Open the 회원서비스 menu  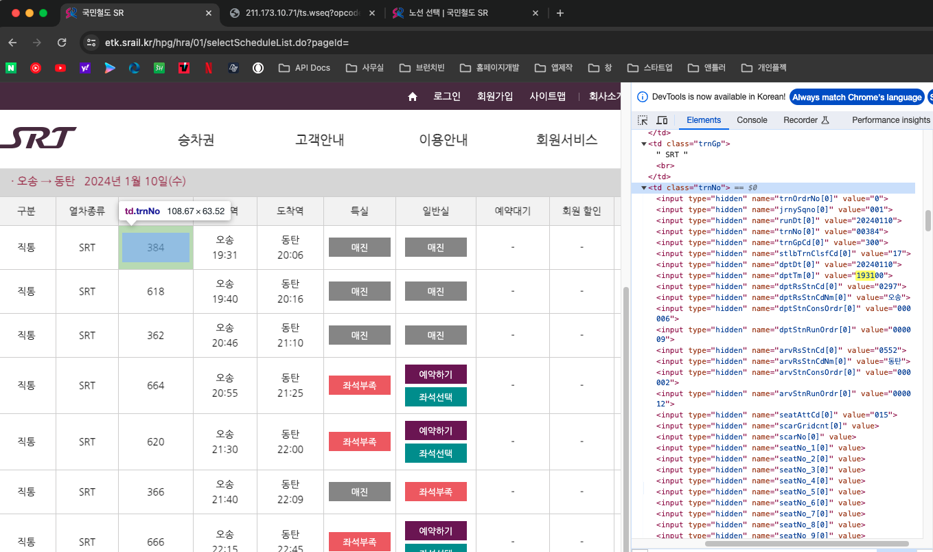click(x=567, y=140)
